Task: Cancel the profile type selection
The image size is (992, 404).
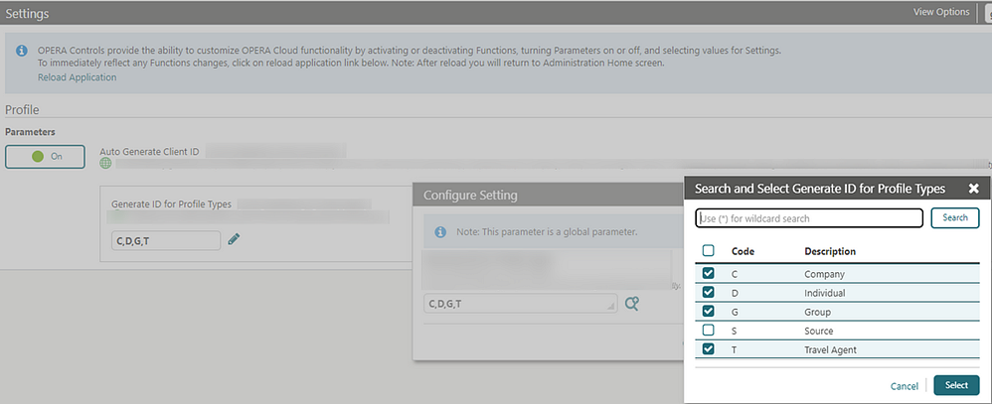Action: click(905, 386)
